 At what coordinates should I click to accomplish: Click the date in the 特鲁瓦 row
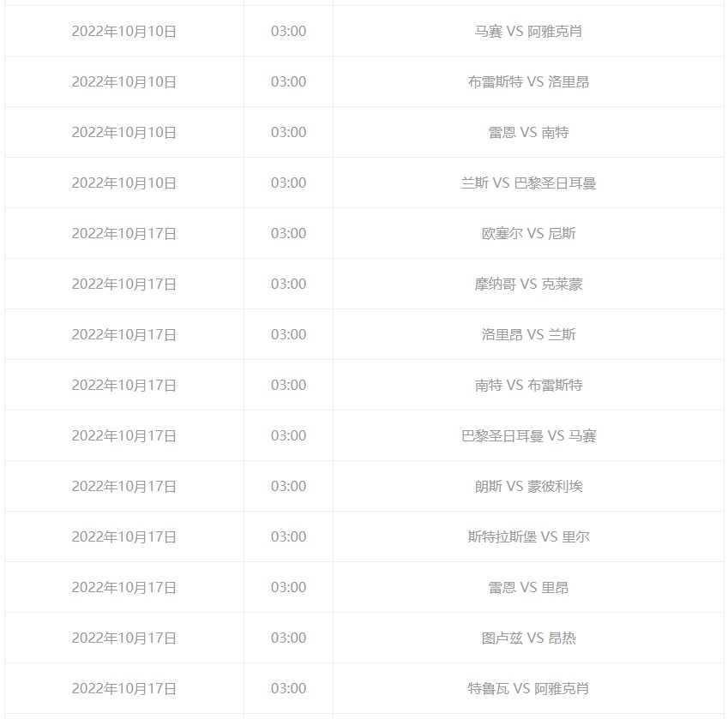124,688
